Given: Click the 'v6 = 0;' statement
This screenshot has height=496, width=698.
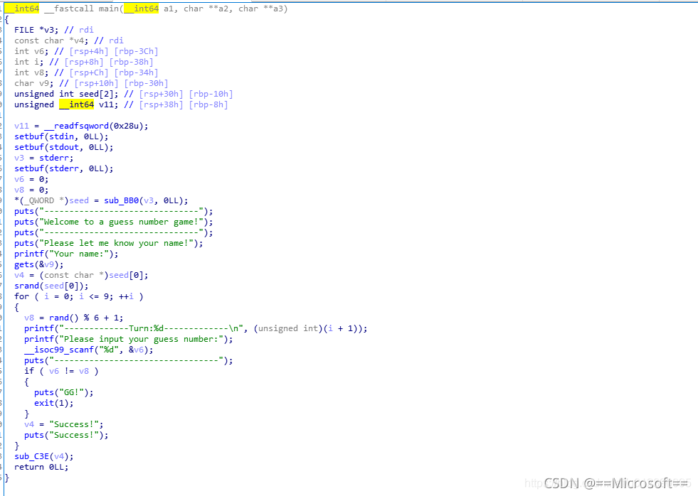Looking at the screenshot, I should 31,179.
